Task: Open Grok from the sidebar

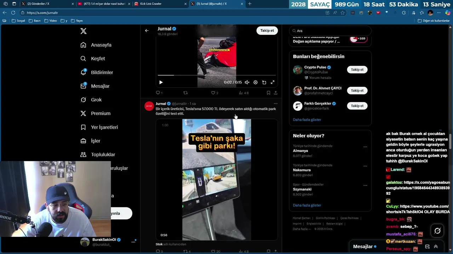Action: pyautogui.click(x=91, y=100)
